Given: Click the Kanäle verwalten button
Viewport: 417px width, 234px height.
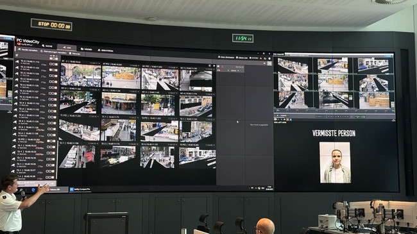Looking at the screenshot, I should 28,50.
